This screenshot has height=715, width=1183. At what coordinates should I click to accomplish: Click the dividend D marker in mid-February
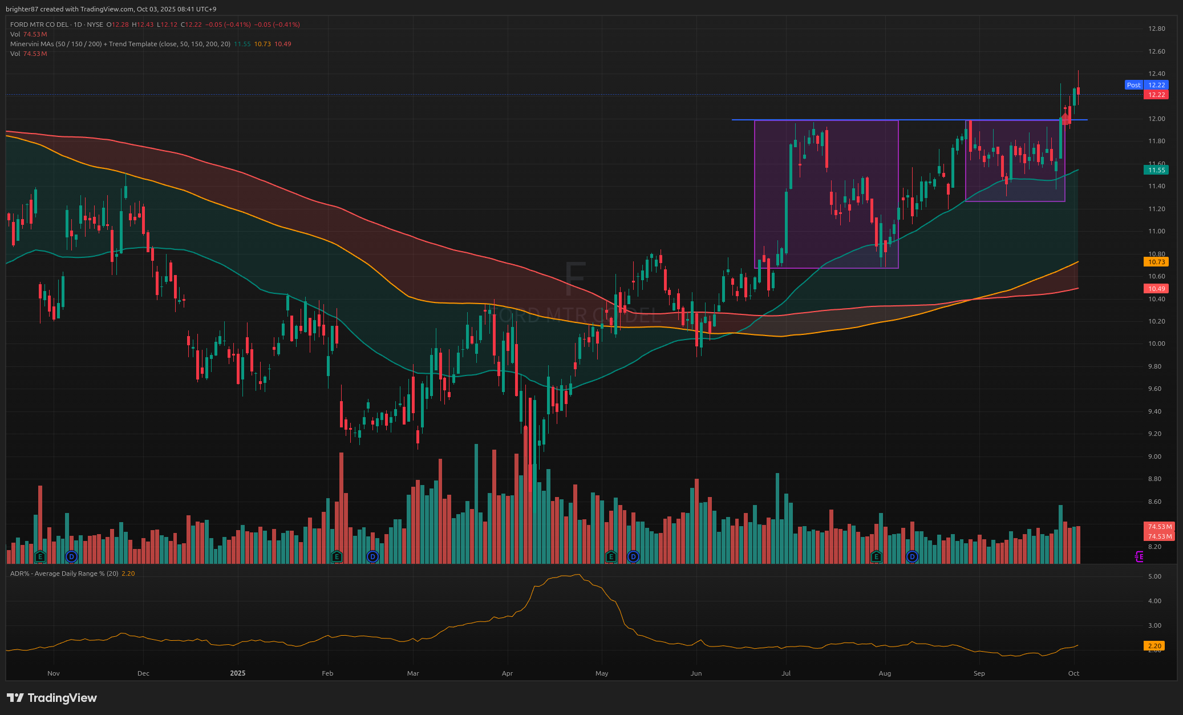pos(372,556)
